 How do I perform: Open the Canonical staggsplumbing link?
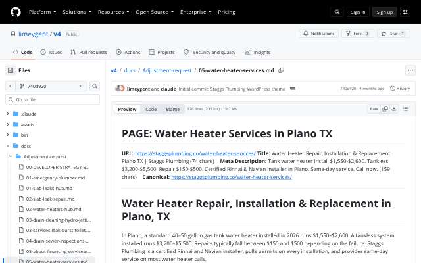click(232, 177)
